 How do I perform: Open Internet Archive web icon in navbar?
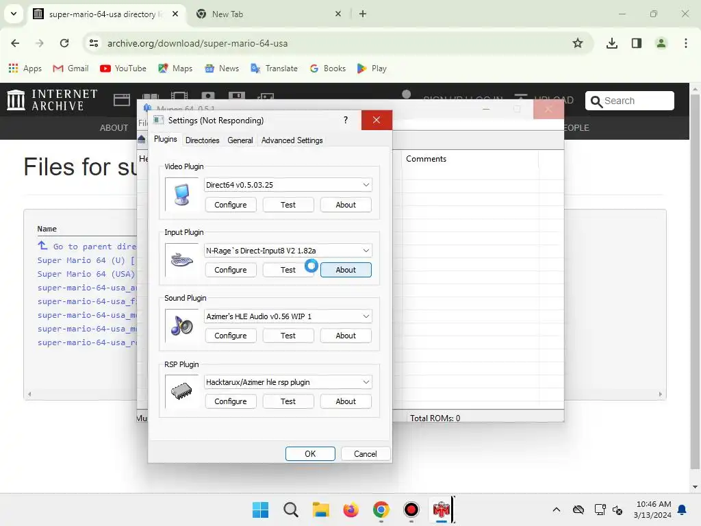point(122,99)
